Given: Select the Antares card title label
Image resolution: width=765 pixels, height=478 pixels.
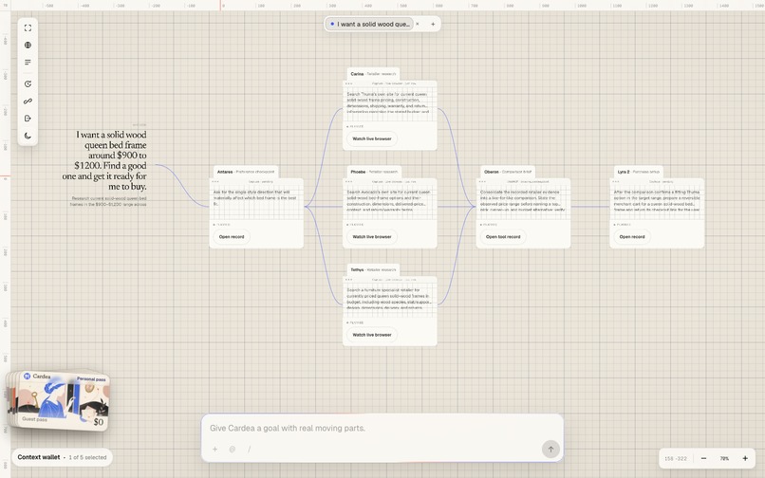Looking at the screenshot, I should coord(246,172).
